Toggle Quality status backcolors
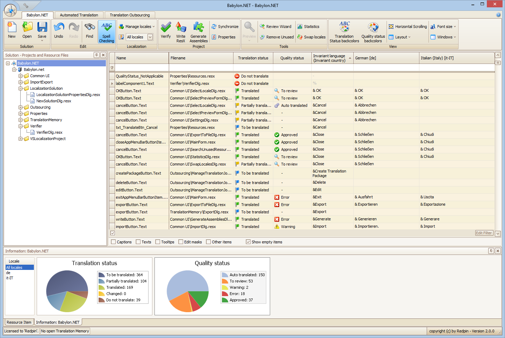 [373, 32]
